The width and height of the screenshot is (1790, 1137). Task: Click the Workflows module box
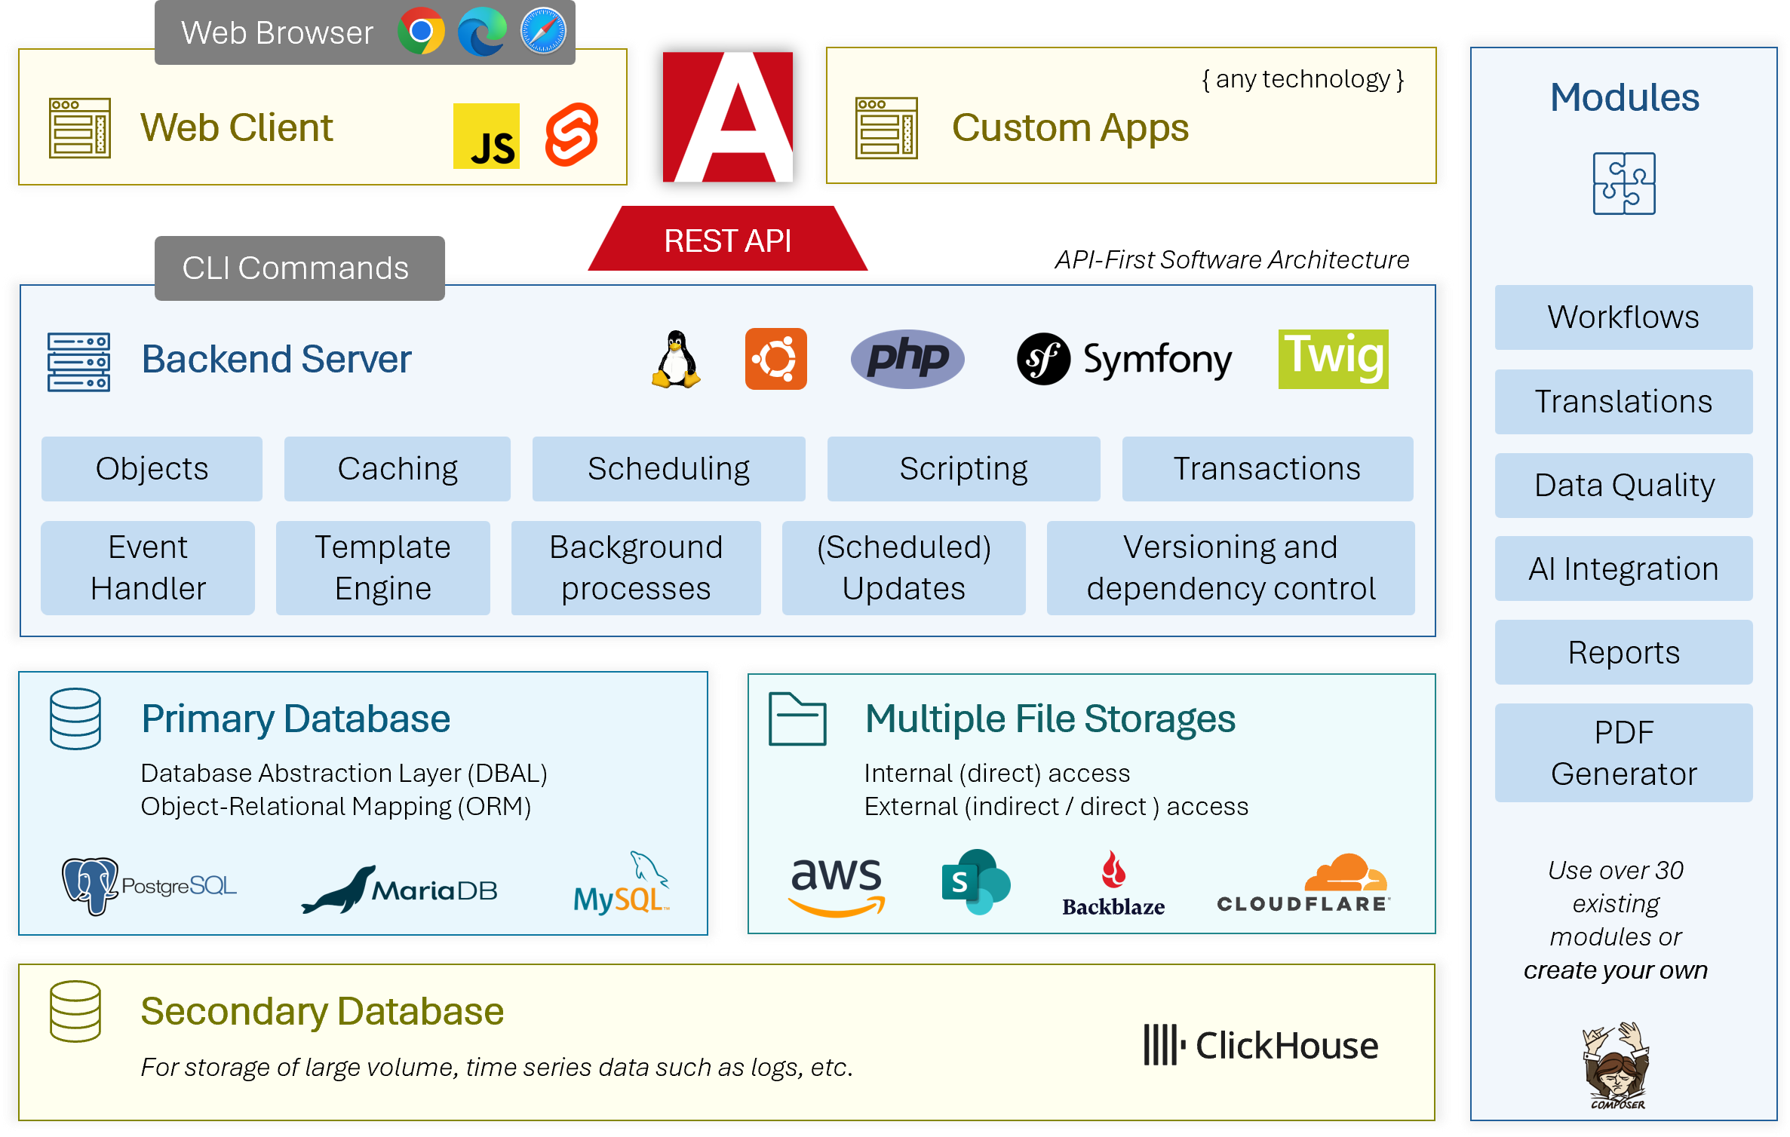pos(1623,317)
